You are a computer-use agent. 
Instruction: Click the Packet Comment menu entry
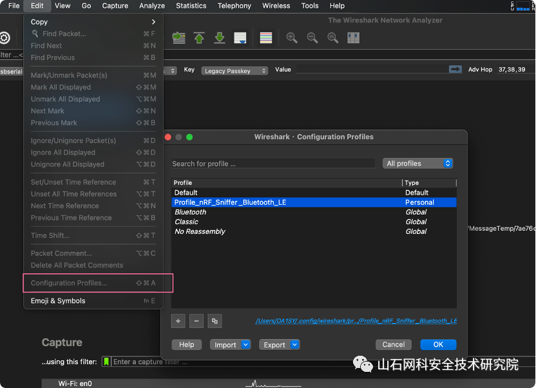click(x=93, y=253)
